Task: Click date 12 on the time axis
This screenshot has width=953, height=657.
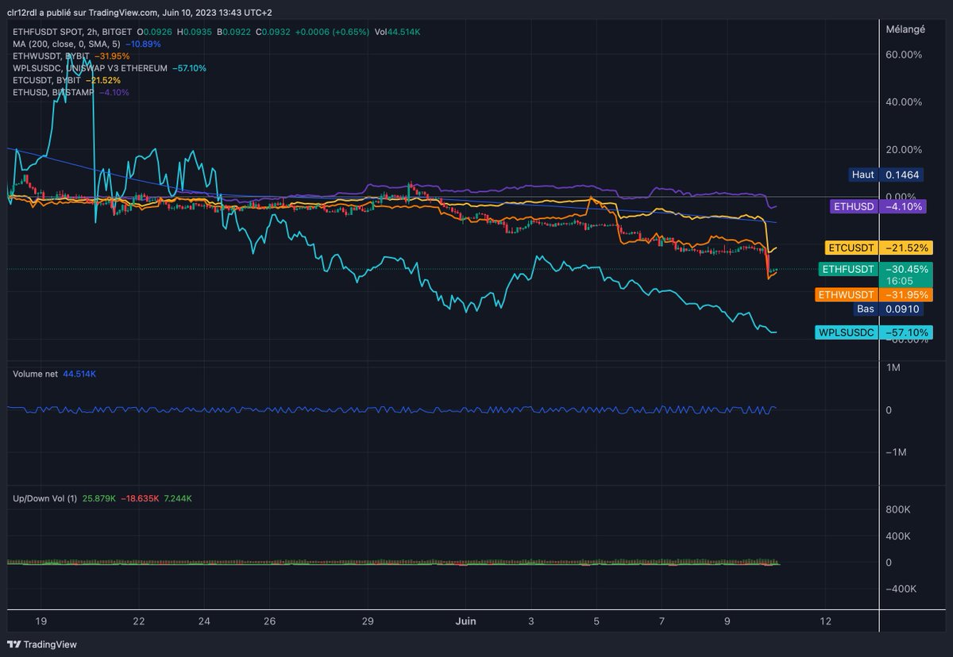Action: [x=825, y=621]
